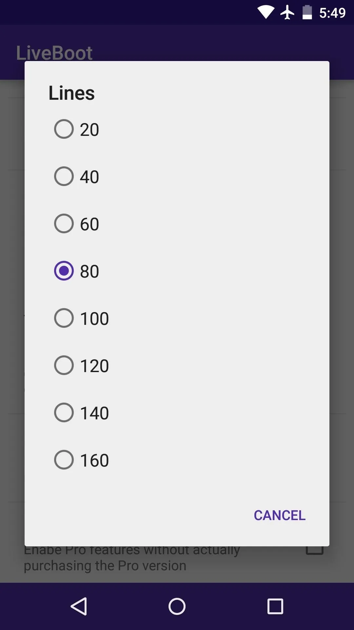Select the 20 lines radio button

(64, 129)
